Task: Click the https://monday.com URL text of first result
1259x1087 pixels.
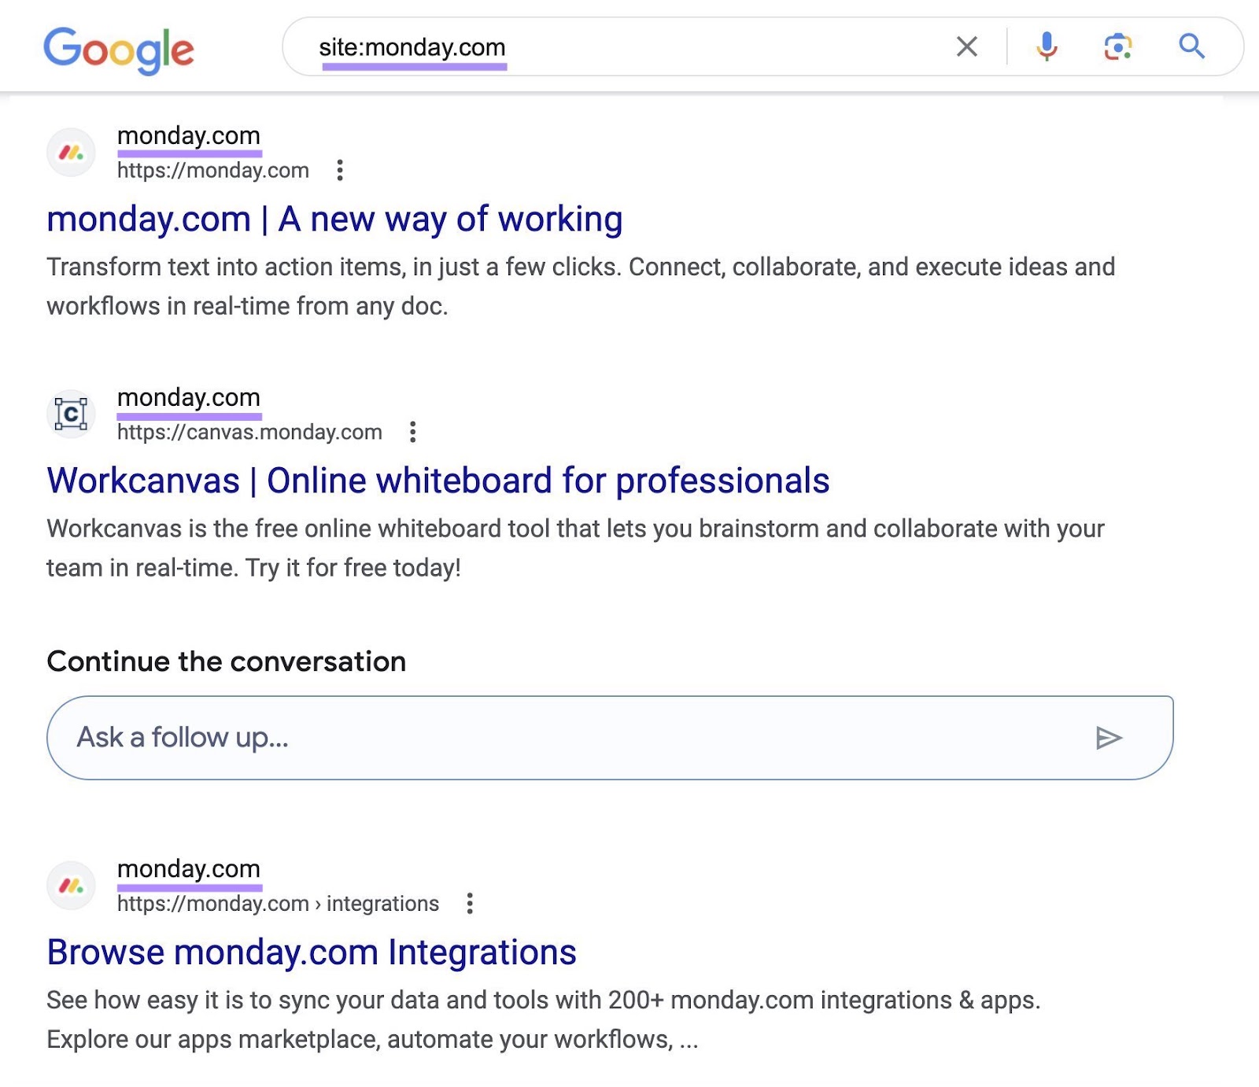Action: tap(213, 170)
